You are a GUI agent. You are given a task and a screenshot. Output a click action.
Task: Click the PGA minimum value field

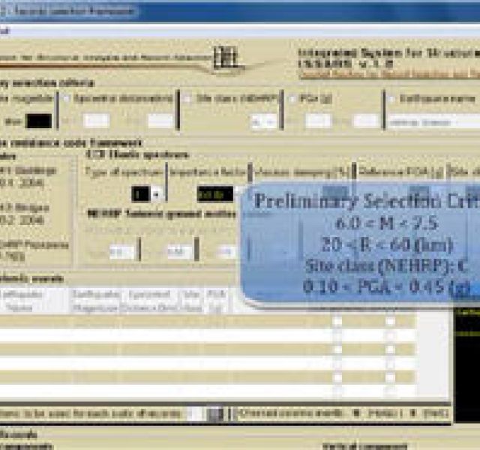tap(318, 121)
